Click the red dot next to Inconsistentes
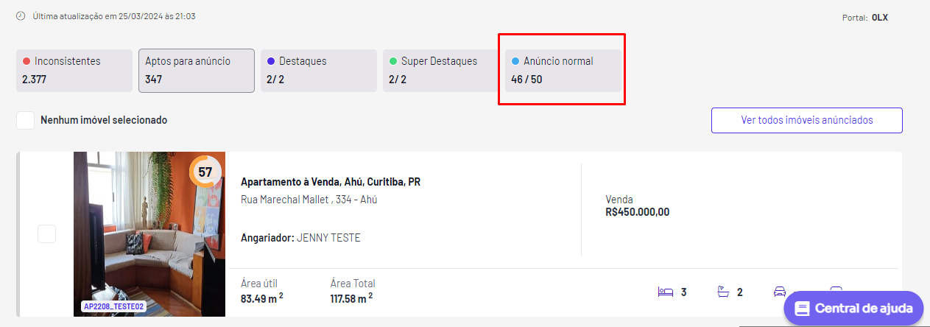The image size is (930, 327). tap(27, 61)
